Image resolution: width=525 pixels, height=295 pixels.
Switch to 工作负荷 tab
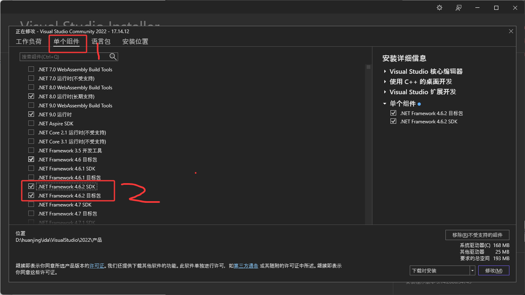pyautogui.click(x=29, y=41)
